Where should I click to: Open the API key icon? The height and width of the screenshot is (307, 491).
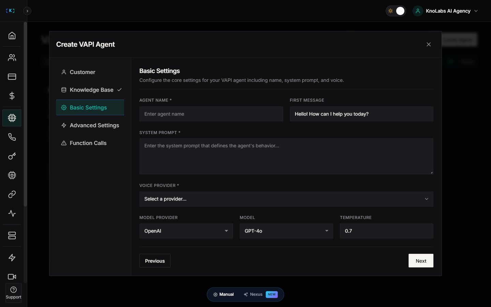(12, 156)
